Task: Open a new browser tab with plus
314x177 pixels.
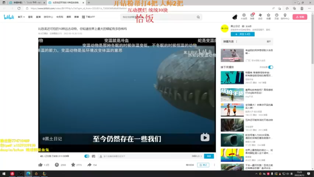Action: point(89,3)
